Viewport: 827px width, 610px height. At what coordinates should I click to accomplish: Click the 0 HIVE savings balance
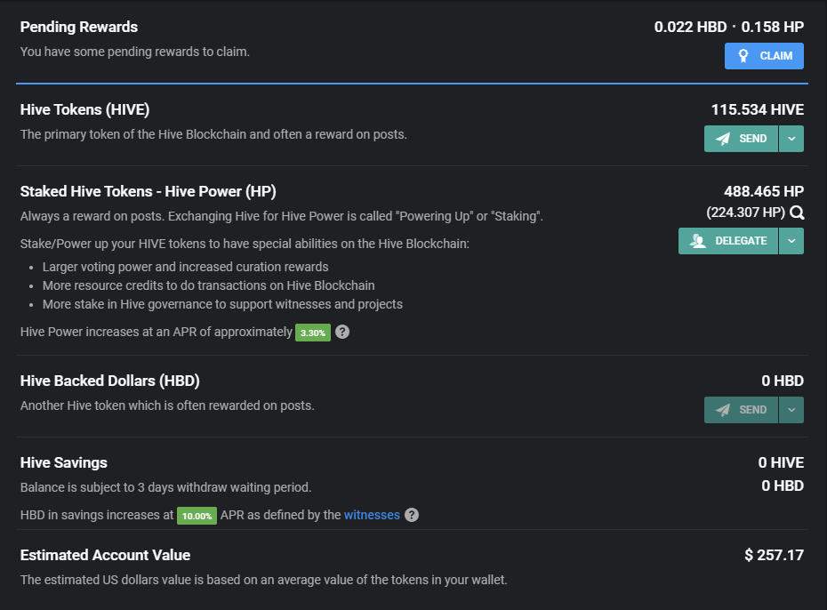[781, 462]
